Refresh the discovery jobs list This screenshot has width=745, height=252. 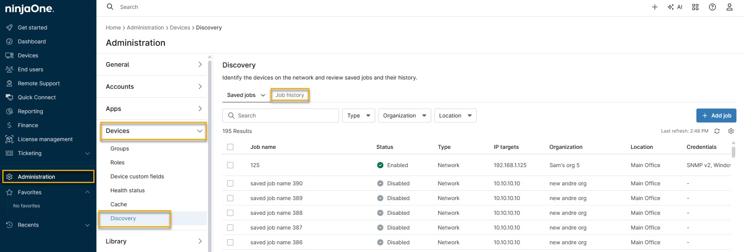(x=717, y=131)
